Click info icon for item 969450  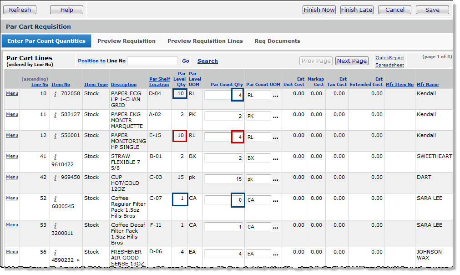tap(55, 178)
